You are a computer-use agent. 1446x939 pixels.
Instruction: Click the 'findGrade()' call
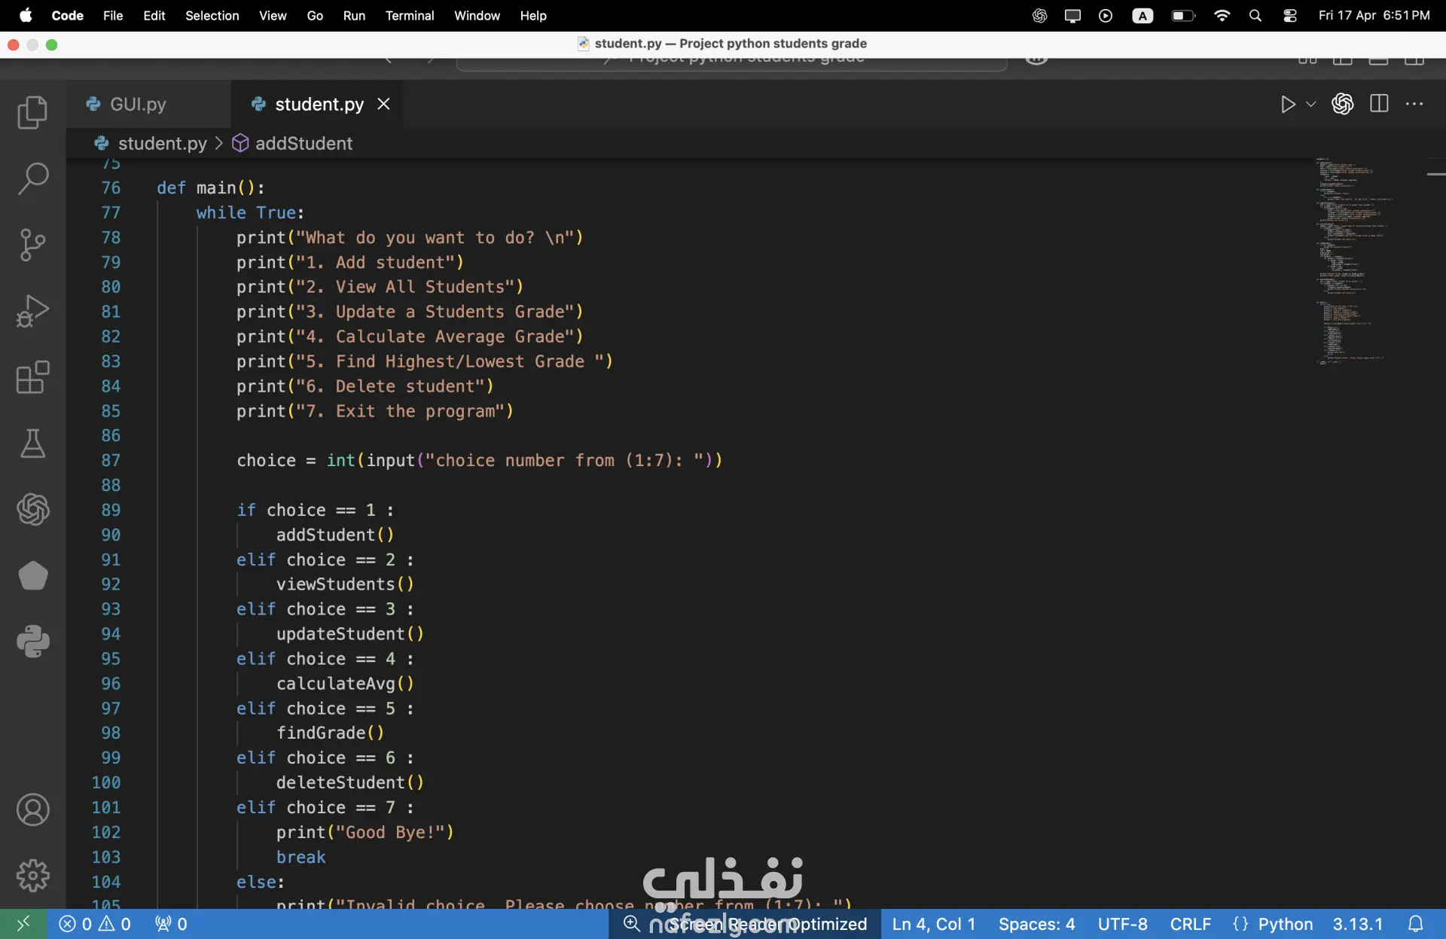[x=330, y=733]
